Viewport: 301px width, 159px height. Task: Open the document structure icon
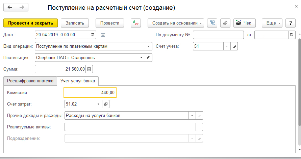tap(212, 23)
